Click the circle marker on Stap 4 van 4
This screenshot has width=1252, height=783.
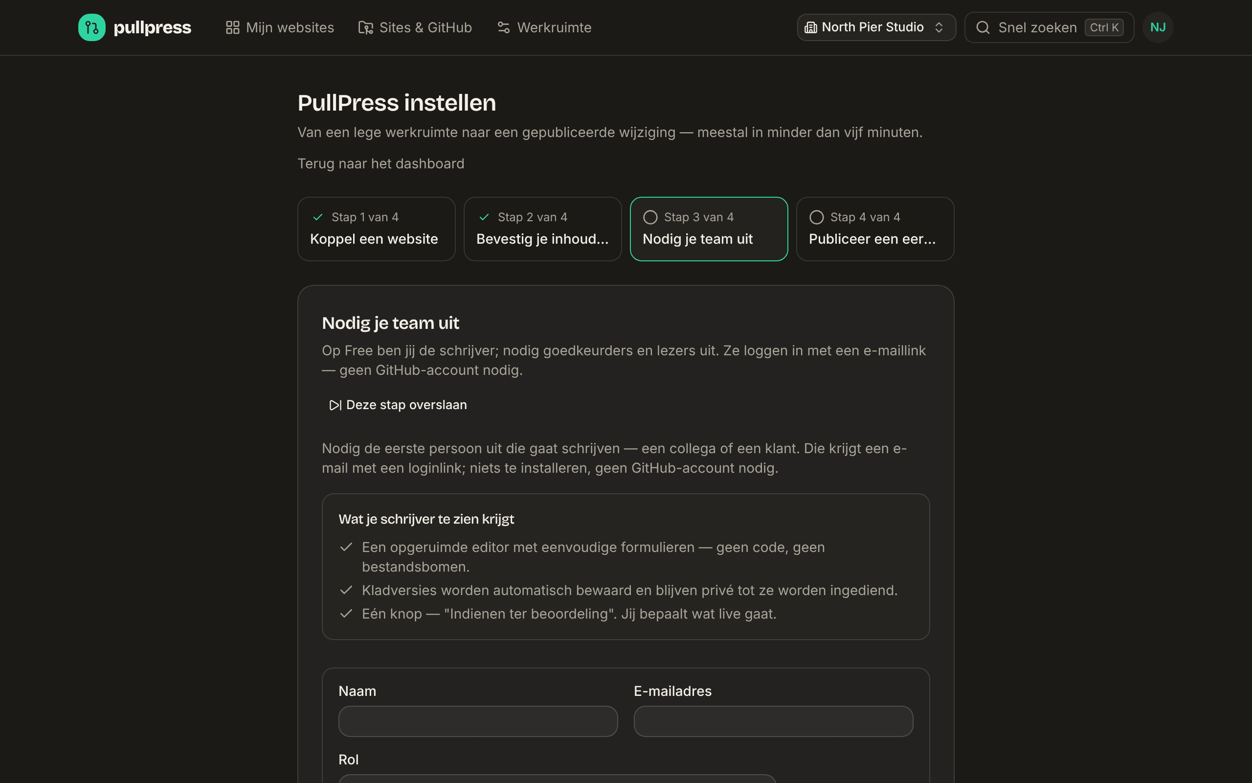click(816, 217)
